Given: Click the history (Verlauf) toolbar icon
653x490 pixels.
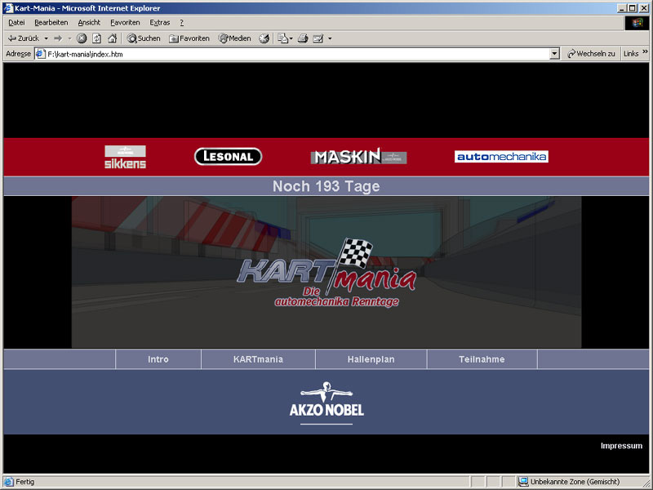Looking at the screenshot, I should (x=264, y=38).
